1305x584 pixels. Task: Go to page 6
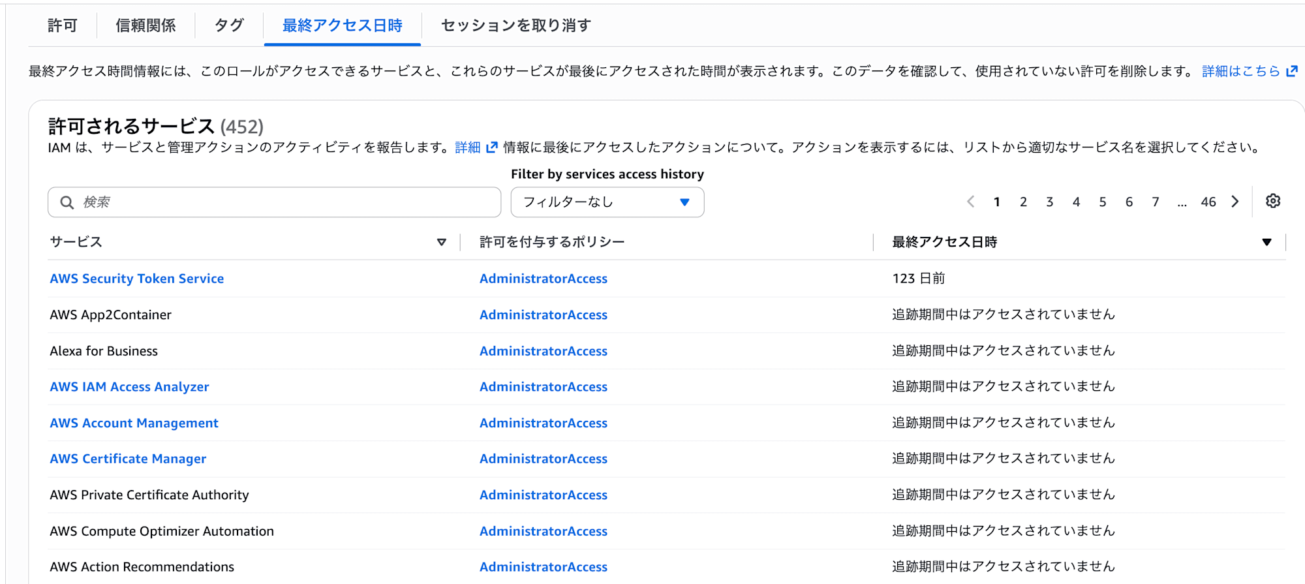pos(1129,202)
